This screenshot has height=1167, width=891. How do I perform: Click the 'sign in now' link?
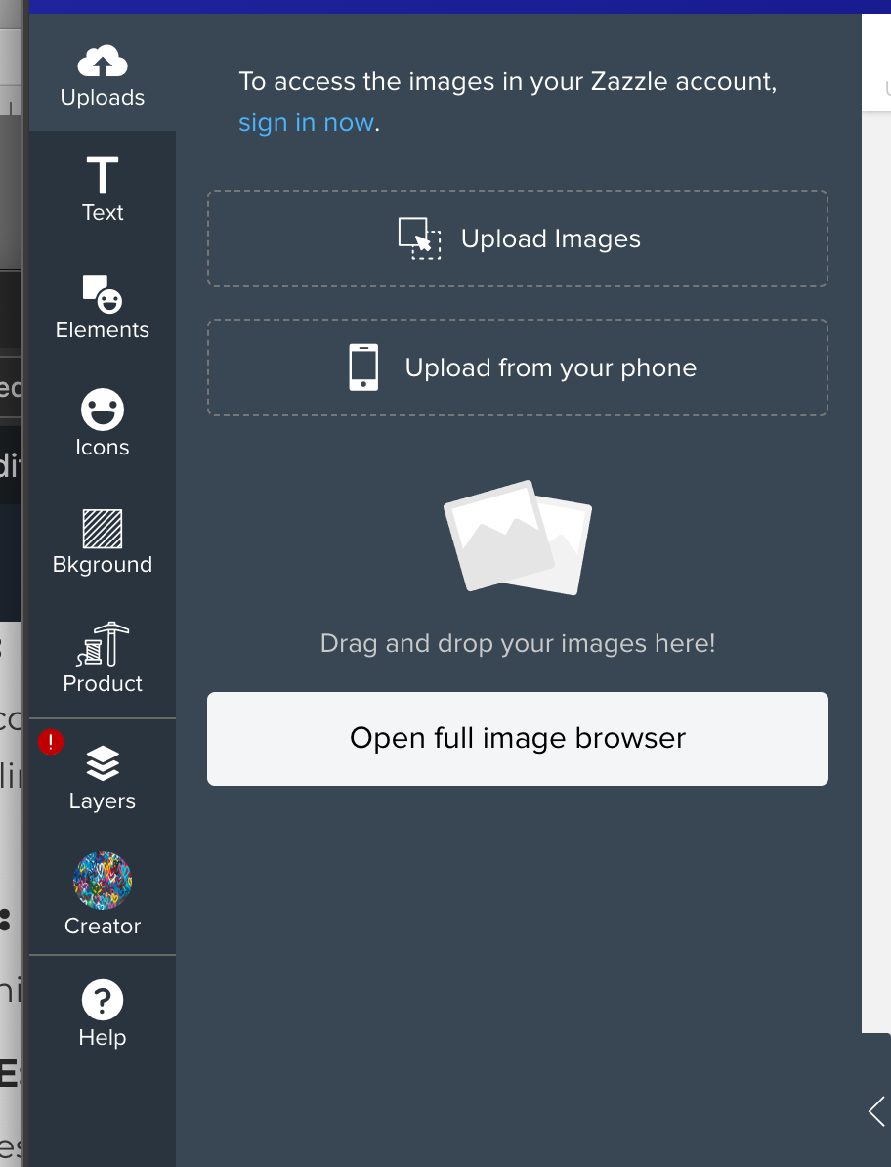pos(306,122)
